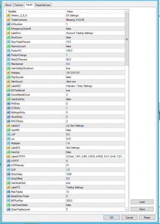This screenshot has width=160, height=224.
Task: Click the PortionPC variable icon
Action: [x=9, y=51]
